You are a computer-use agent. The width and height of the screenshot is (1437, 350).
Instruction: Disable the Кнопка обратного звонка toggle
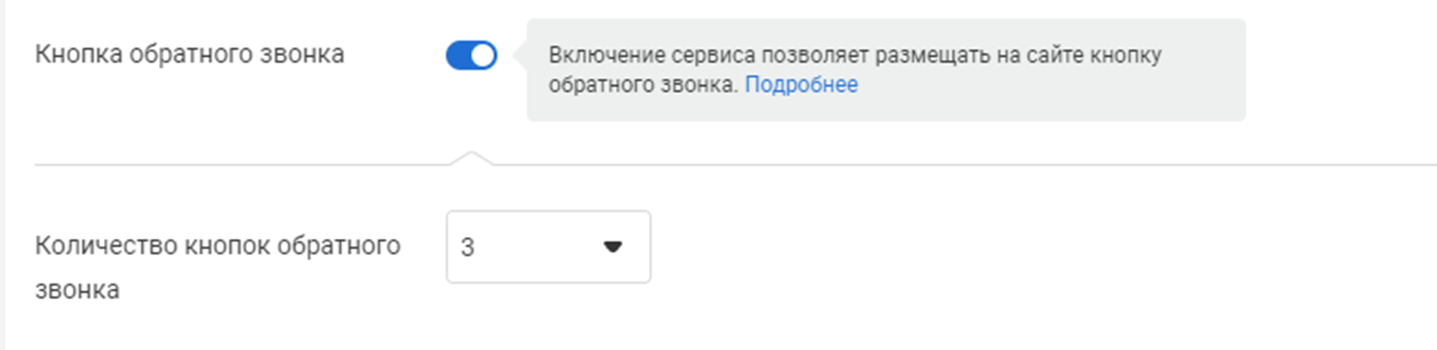tap(471, 56)
